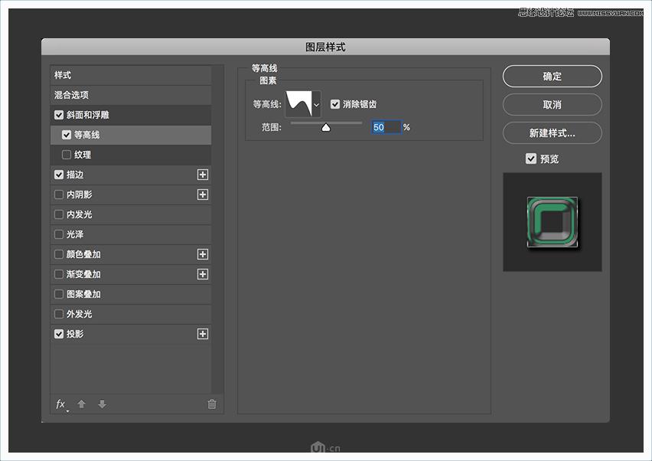Click inside the 50% range input field
The image size is (652, 461).
click(384, 127)
